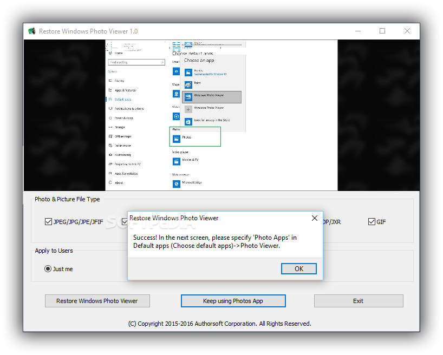The height and width of the screenshot is (355, 443).
Task: Click the Restore Windows Photo Viewer button
Action: 97,301
